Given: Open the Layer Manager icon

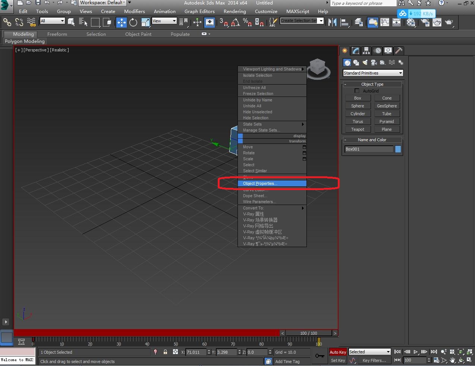Looking at the screenshot, I should click(x=359, y=22).
